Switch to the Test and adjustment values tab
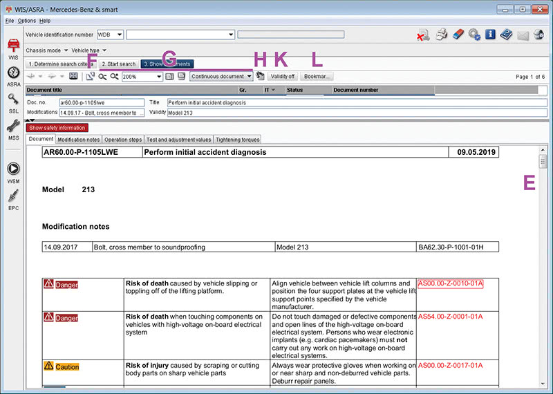The width and height of the screenshot is (553, 394). pyautogui.click(x=178, y=140)
